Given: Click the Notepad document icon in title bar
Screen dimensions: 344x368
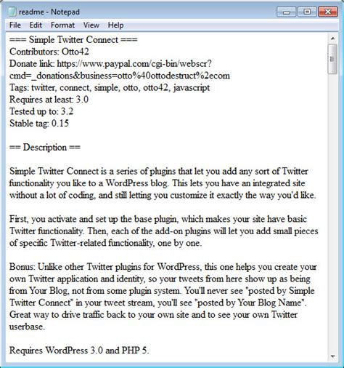Looking at the screenshot, I should 12,12.
